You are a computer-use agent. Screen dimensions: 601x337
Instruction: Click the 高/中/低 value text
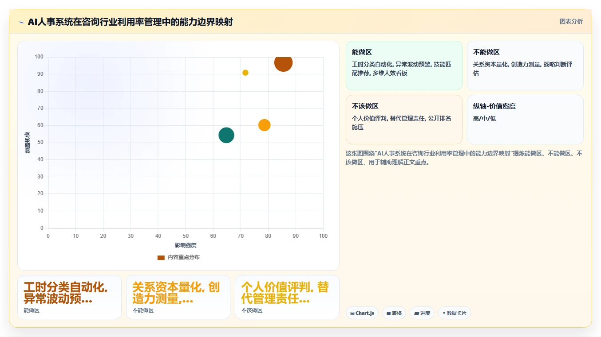pyautogui.click(x=485, y=119)
